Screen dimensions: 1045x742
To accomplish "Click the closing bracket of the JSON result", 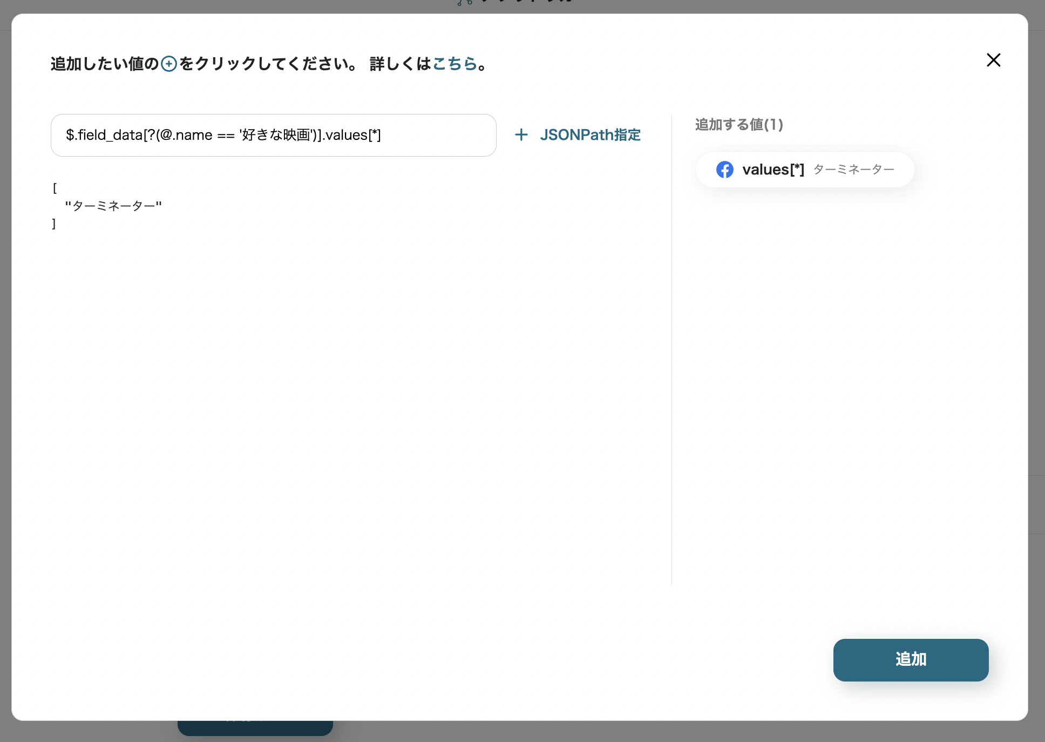I will (54, 224).
